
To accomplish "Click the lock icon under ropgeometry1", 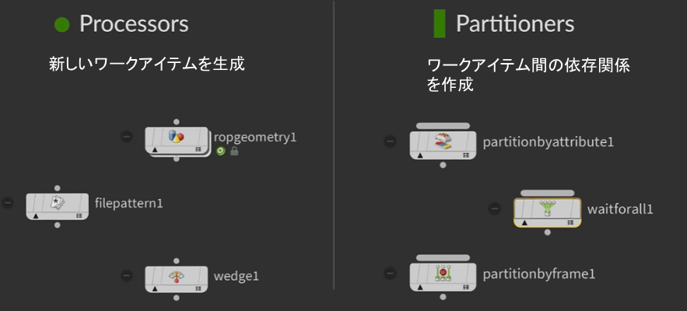I will pos(234,152).
